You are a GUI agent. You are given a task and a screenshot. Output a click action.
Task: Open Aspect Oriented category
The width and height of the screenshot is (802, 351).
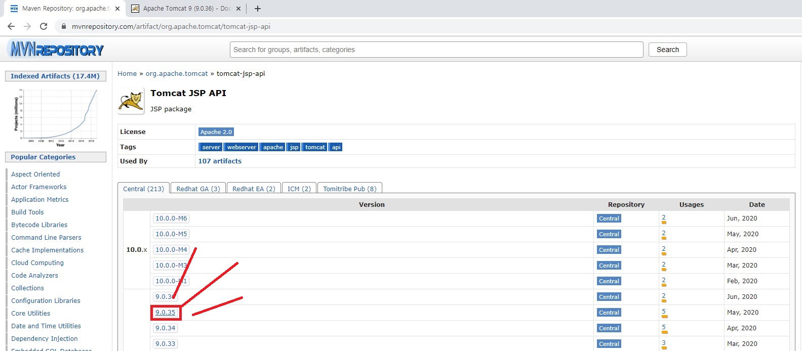[35, 174]
